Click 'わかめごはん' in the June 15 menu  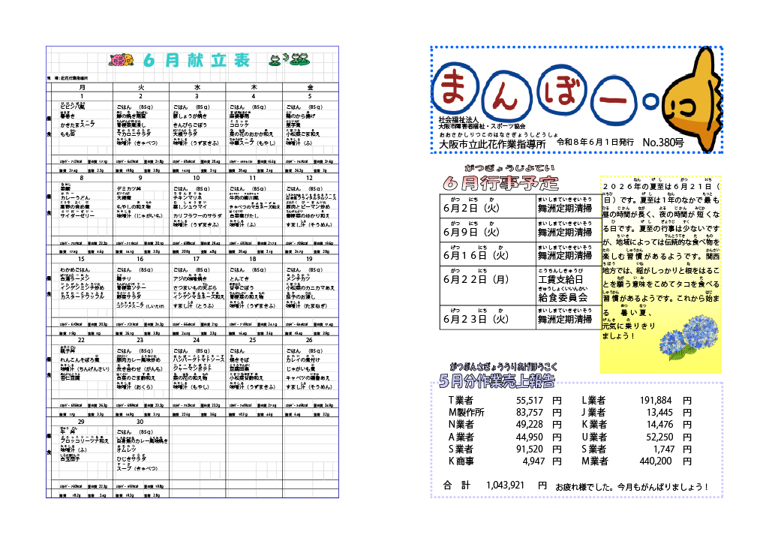click(x=75, y=270)
